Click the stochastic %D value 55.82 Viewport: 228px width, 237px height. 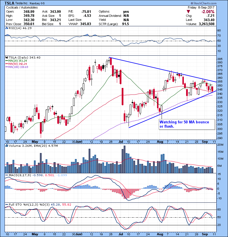tap(66, 205)
